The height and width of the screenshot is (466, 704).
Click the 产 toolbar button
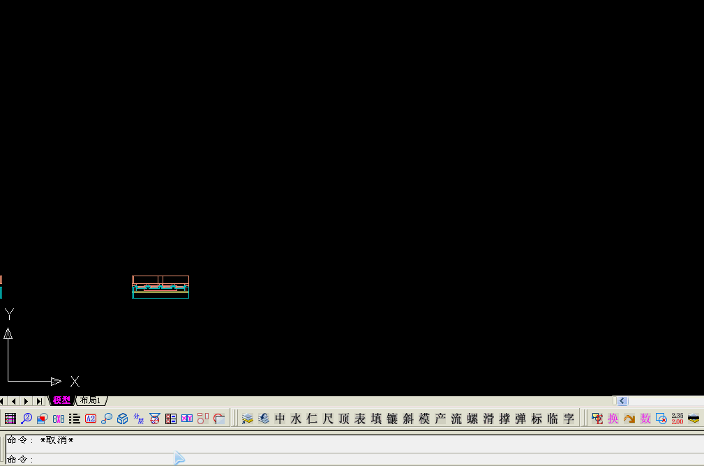(x=440, y=419)
